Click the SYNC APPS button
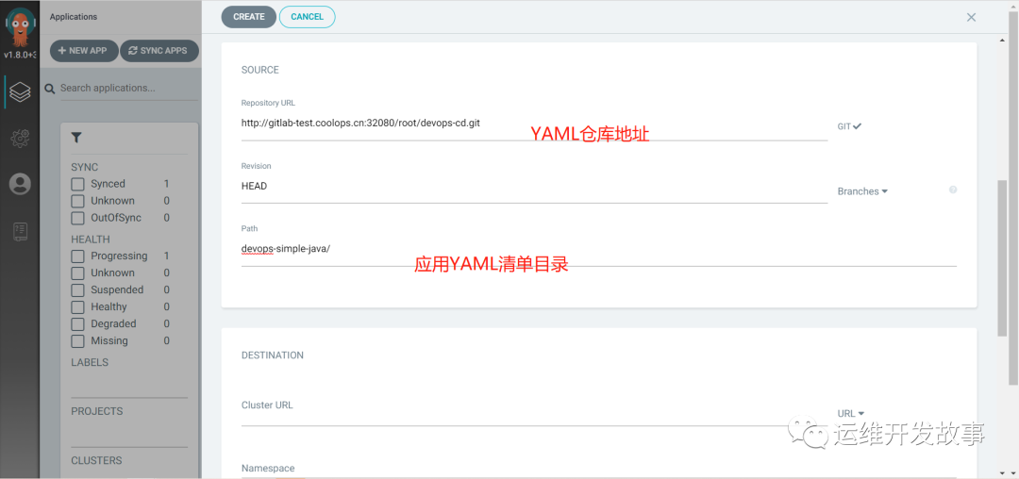1019x479 pixels. (x=159, y=51)
